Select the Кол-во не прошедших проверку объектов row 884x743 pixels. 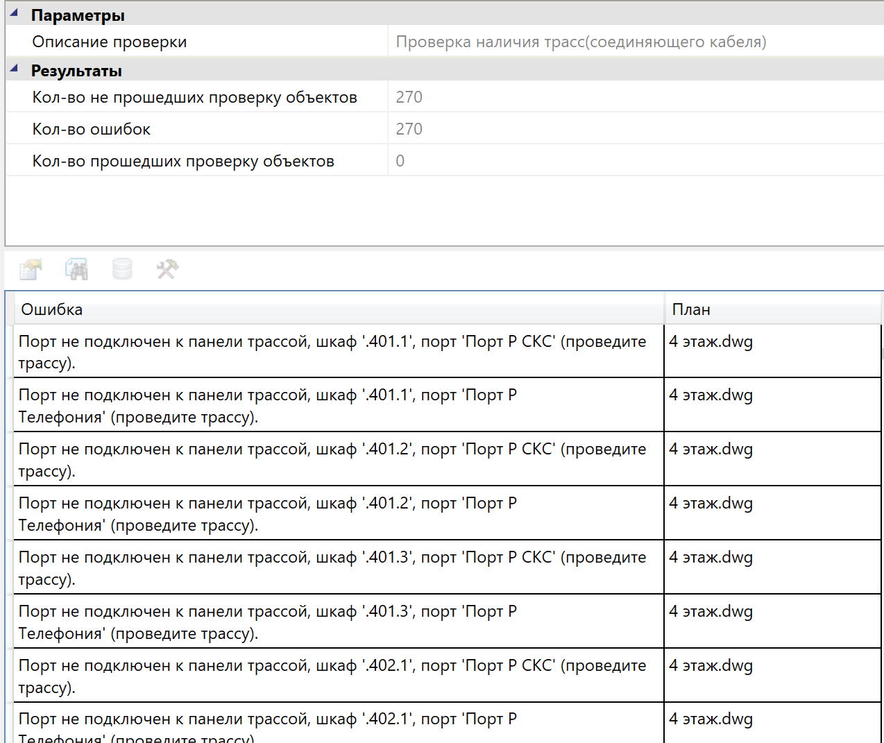click(194, 98)
